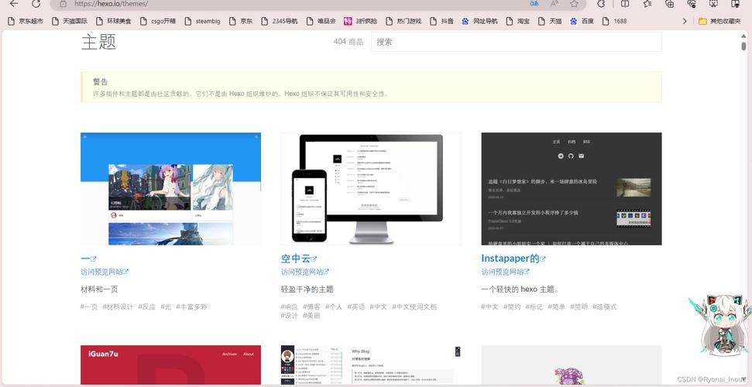Open the 京东超市 bookmark
Viewport: 752px width, 387px height.
tap(26, 21)
